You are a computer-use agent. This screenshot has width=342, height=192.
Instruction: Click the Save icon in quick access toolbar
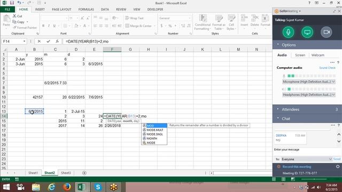[12, 3]
